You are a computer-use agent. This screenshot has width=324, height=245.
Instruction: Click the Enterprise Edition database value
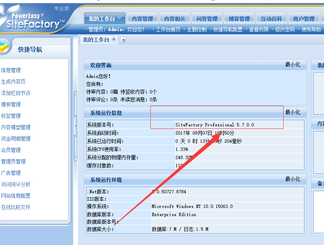click(174, 214)
